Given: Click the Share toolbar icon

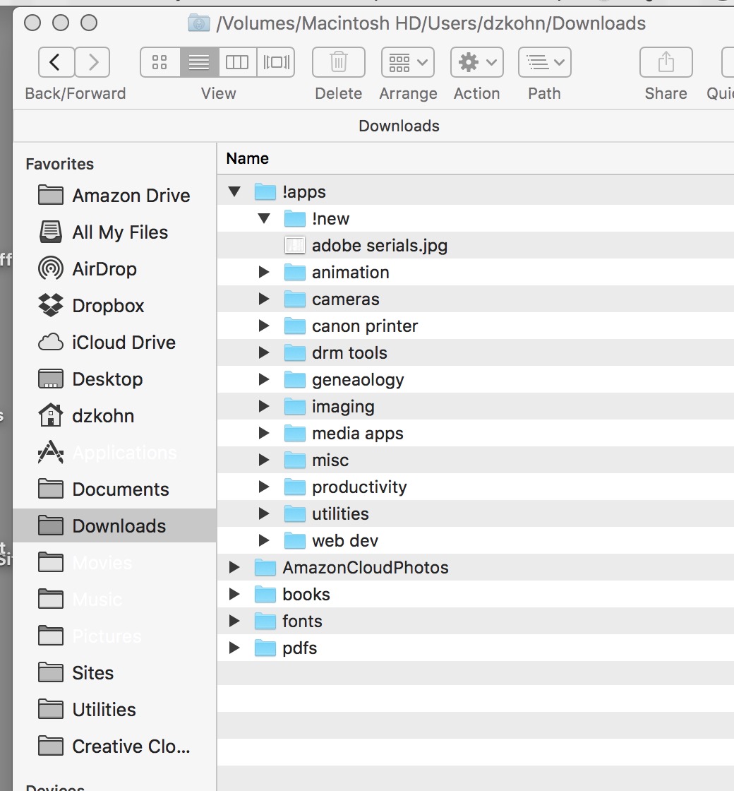Looking at the screenshot, I should tap(666, 62).
